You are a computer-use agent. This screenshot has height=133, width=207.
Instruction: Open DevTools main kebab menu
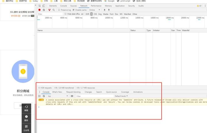click(x=205, y=6)
